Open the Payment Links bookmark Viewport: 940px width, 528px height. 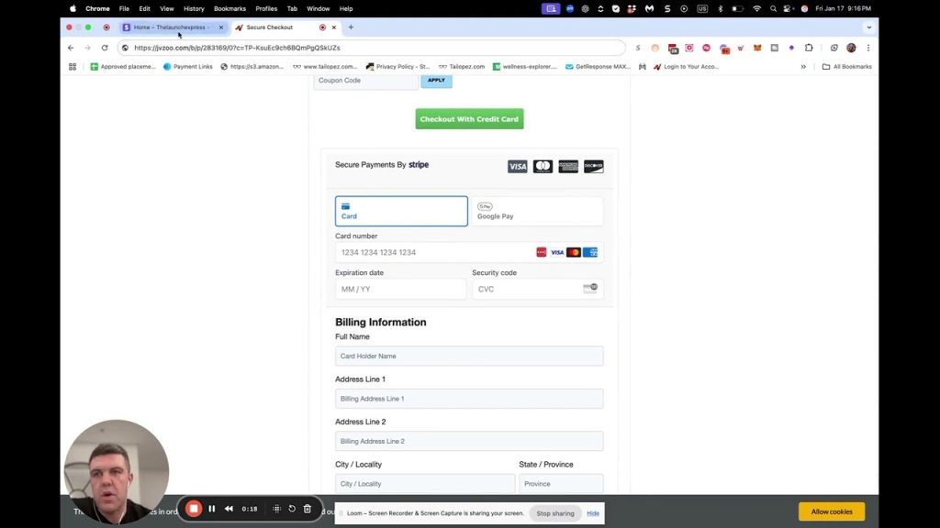tap(187, 66)
